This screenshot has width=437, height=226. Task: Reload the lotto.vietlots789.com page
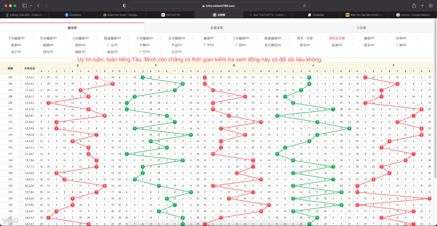click(x=304, y=6)
